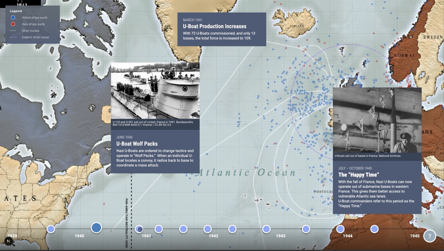Click the 1940 year label

tap(79, 236)
